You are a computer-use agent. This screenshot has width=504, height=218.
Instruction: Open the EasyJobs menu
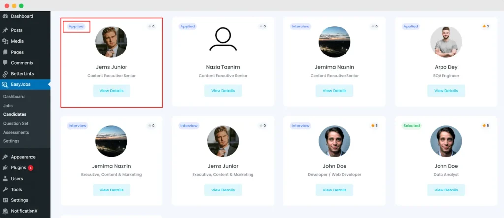[x=20, y=84]
